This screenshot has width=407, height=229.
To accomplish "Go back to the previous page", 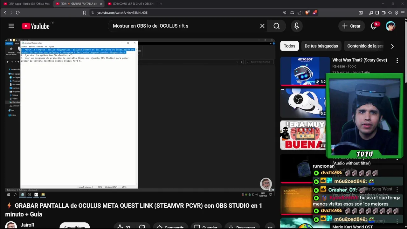I will pos(5,13).
